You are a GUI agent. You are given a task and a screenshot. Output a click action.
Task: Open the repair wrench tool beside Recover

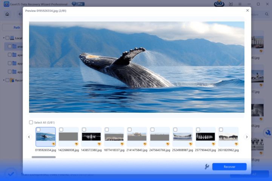coord(207,167)
